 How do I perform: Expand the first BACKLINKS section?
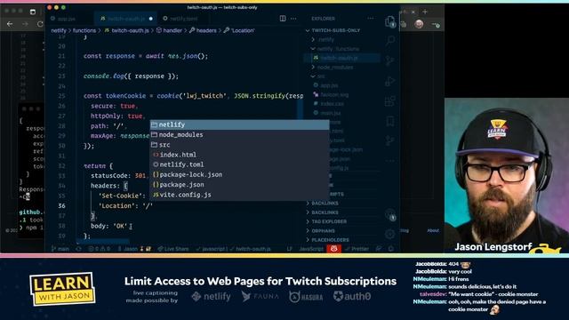[341, 204]
